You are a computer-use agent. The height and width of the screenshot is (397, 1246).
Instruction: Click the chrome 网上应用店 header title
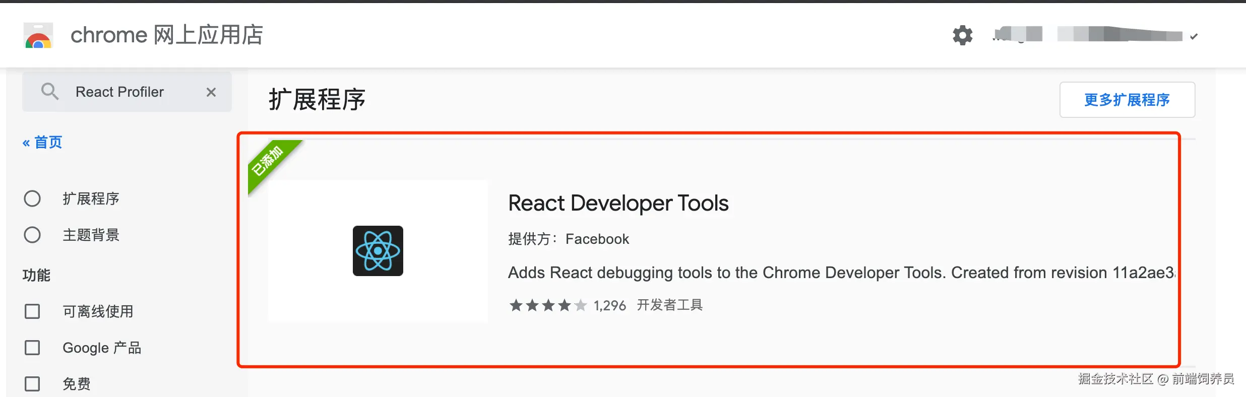click(x=166, y=35)
